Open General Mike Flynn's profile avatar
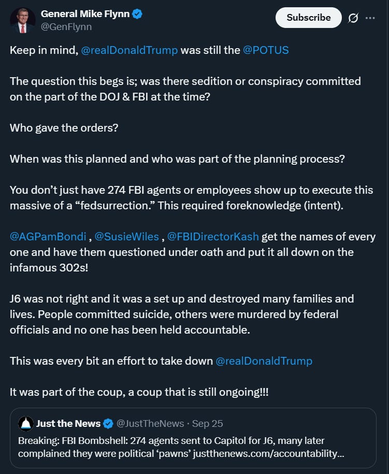 (x=23, y=20)
